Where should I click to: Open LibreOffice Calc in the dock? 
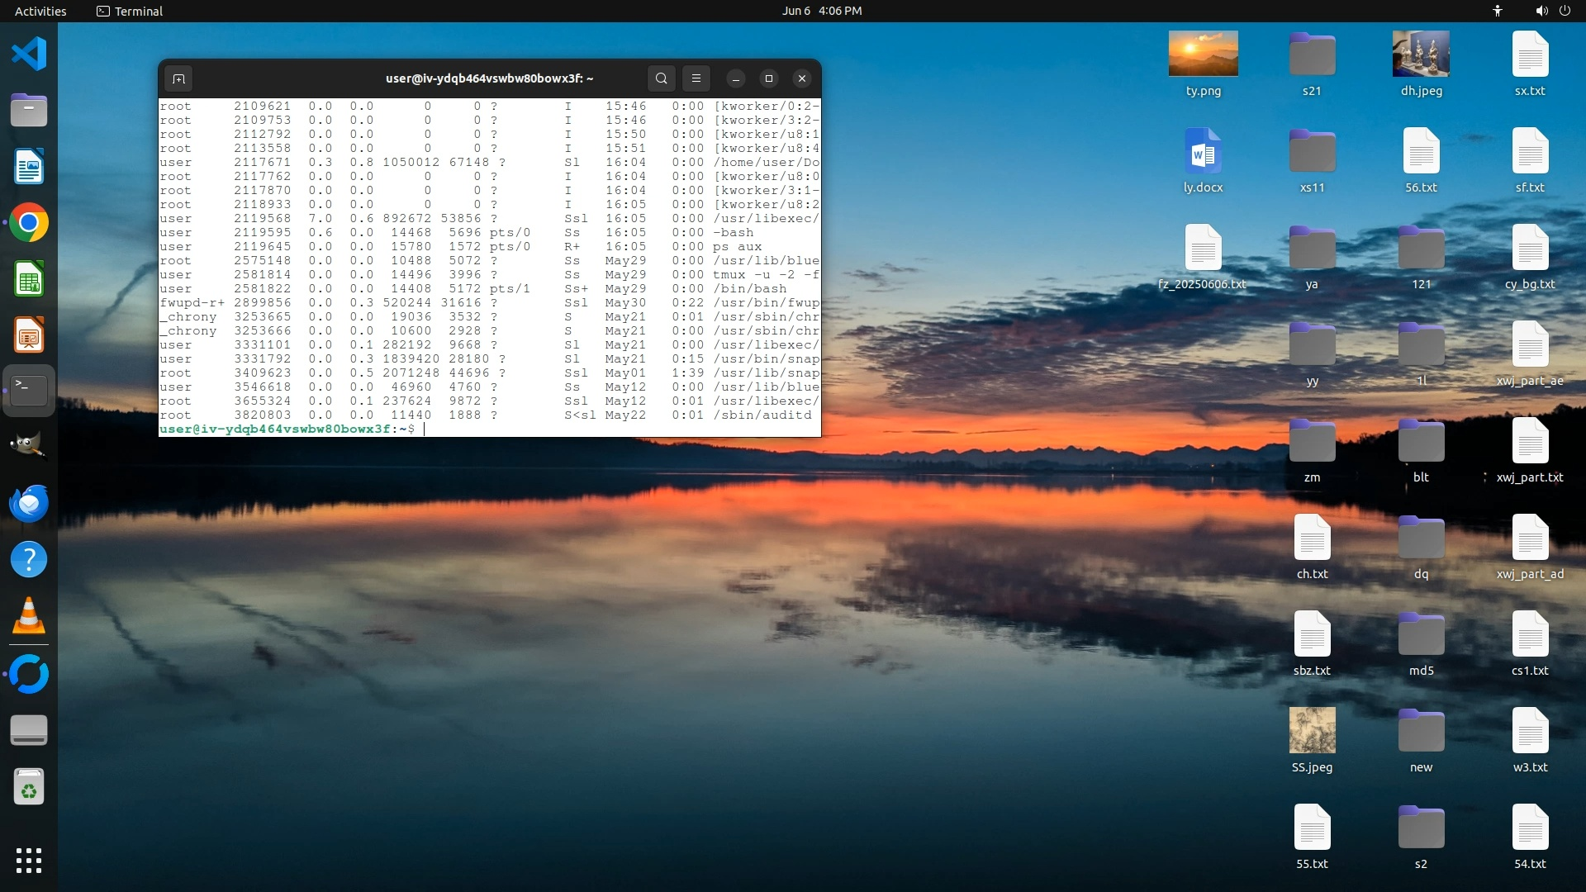click(x=29, y=279)
